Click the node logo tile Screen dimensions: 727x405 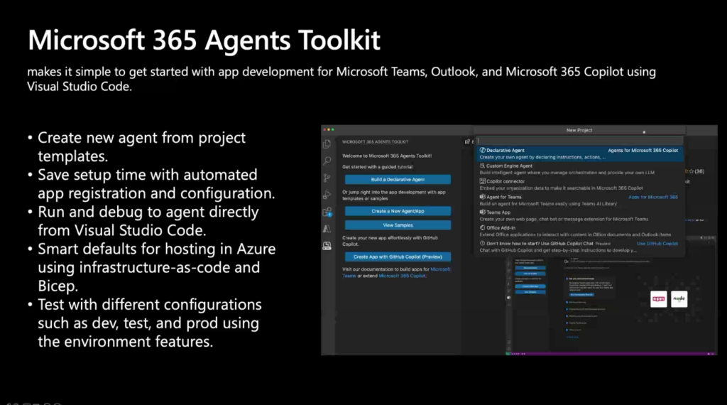679,299
